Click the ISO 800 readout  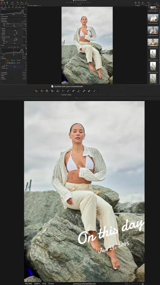29,284
